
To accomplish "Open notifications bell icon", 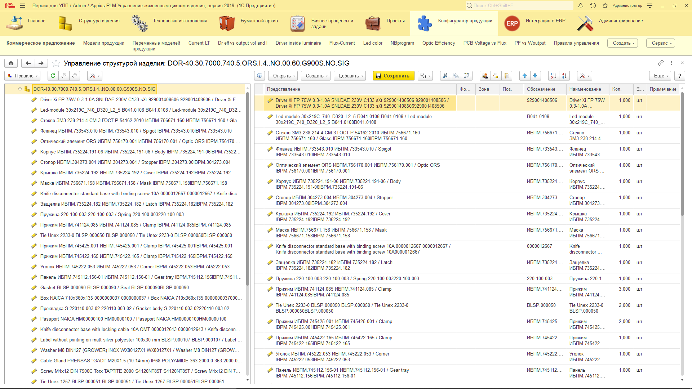I will click(x=581, y=5).
